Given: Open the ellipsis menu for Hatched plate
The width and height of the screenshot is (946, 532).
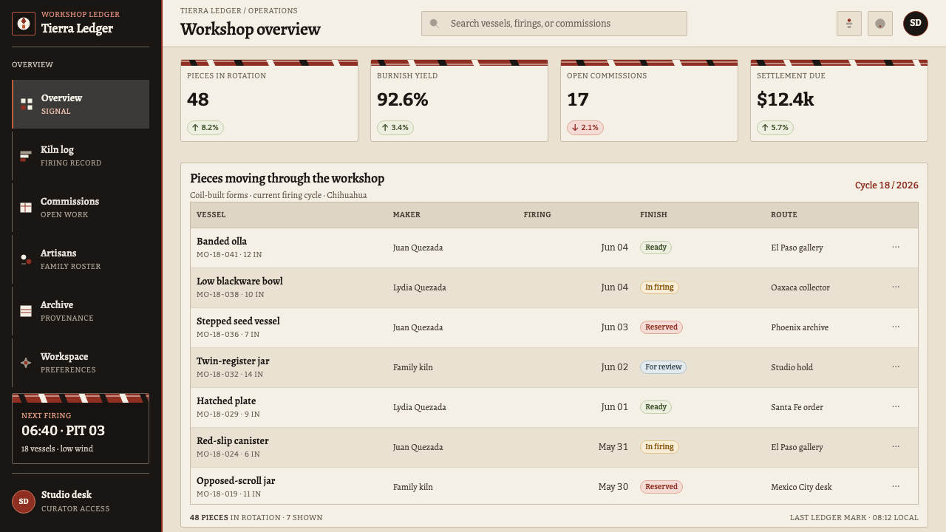Looking at the screenshot, I should (x=896, y=407).
